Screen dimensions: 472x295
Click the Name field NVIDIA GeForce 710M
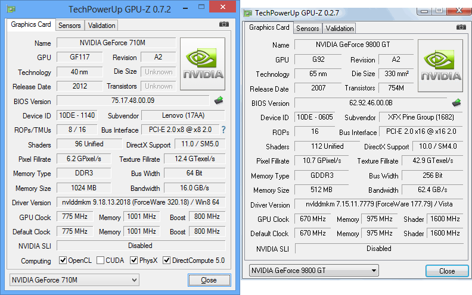116,43
